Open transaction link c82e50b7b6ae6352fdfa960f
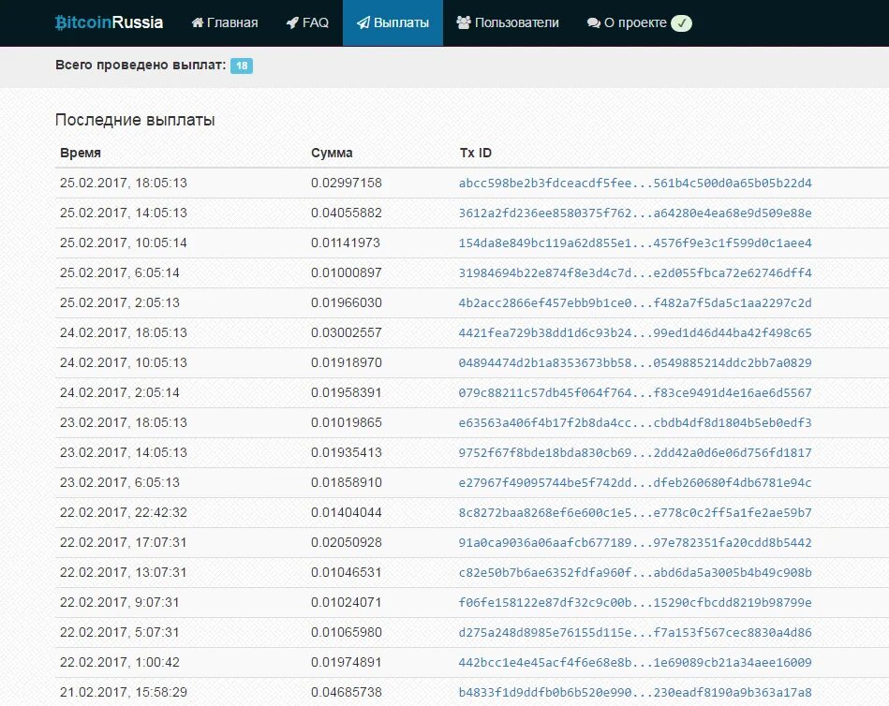Viewport: 889px width, 706px height. point(635,573)
